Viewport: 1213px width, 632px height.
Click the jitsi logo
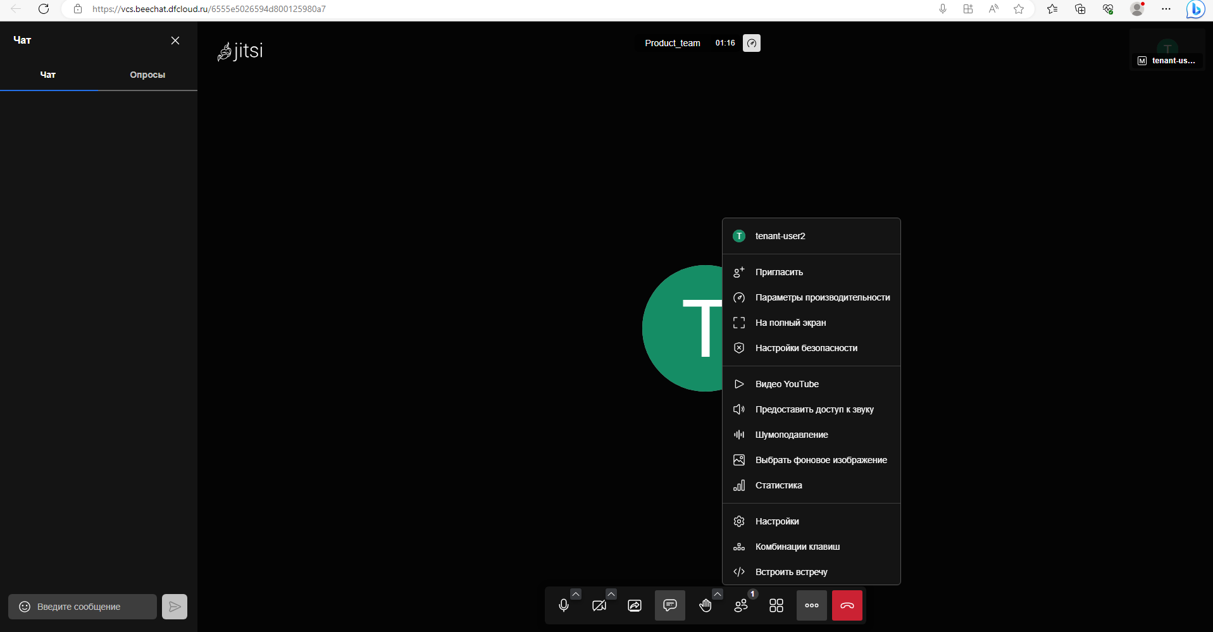click(240, 51)
